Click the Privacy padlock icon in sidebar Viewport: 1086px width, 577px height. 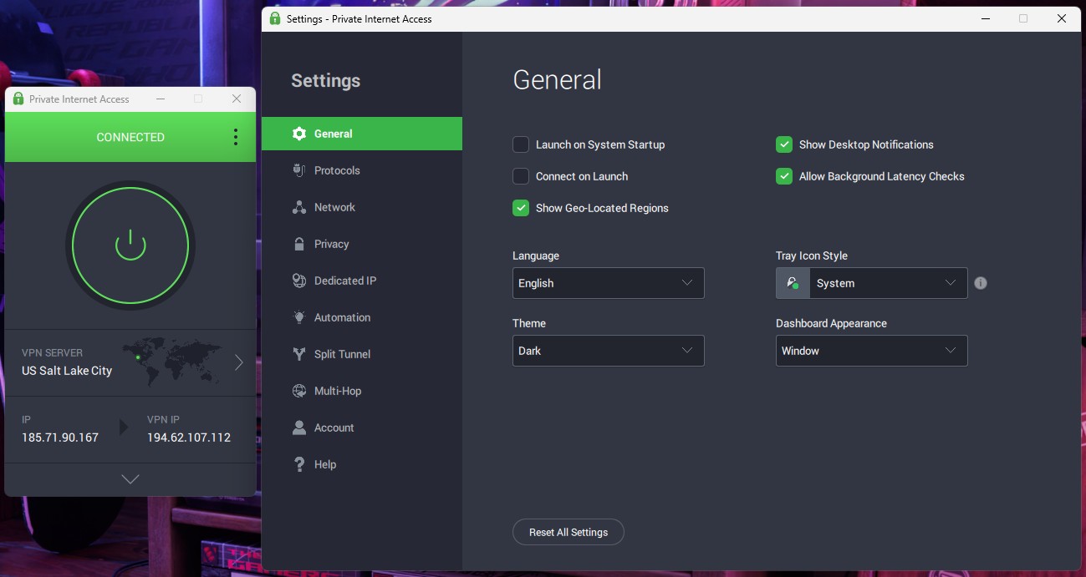tap(298, 244)
